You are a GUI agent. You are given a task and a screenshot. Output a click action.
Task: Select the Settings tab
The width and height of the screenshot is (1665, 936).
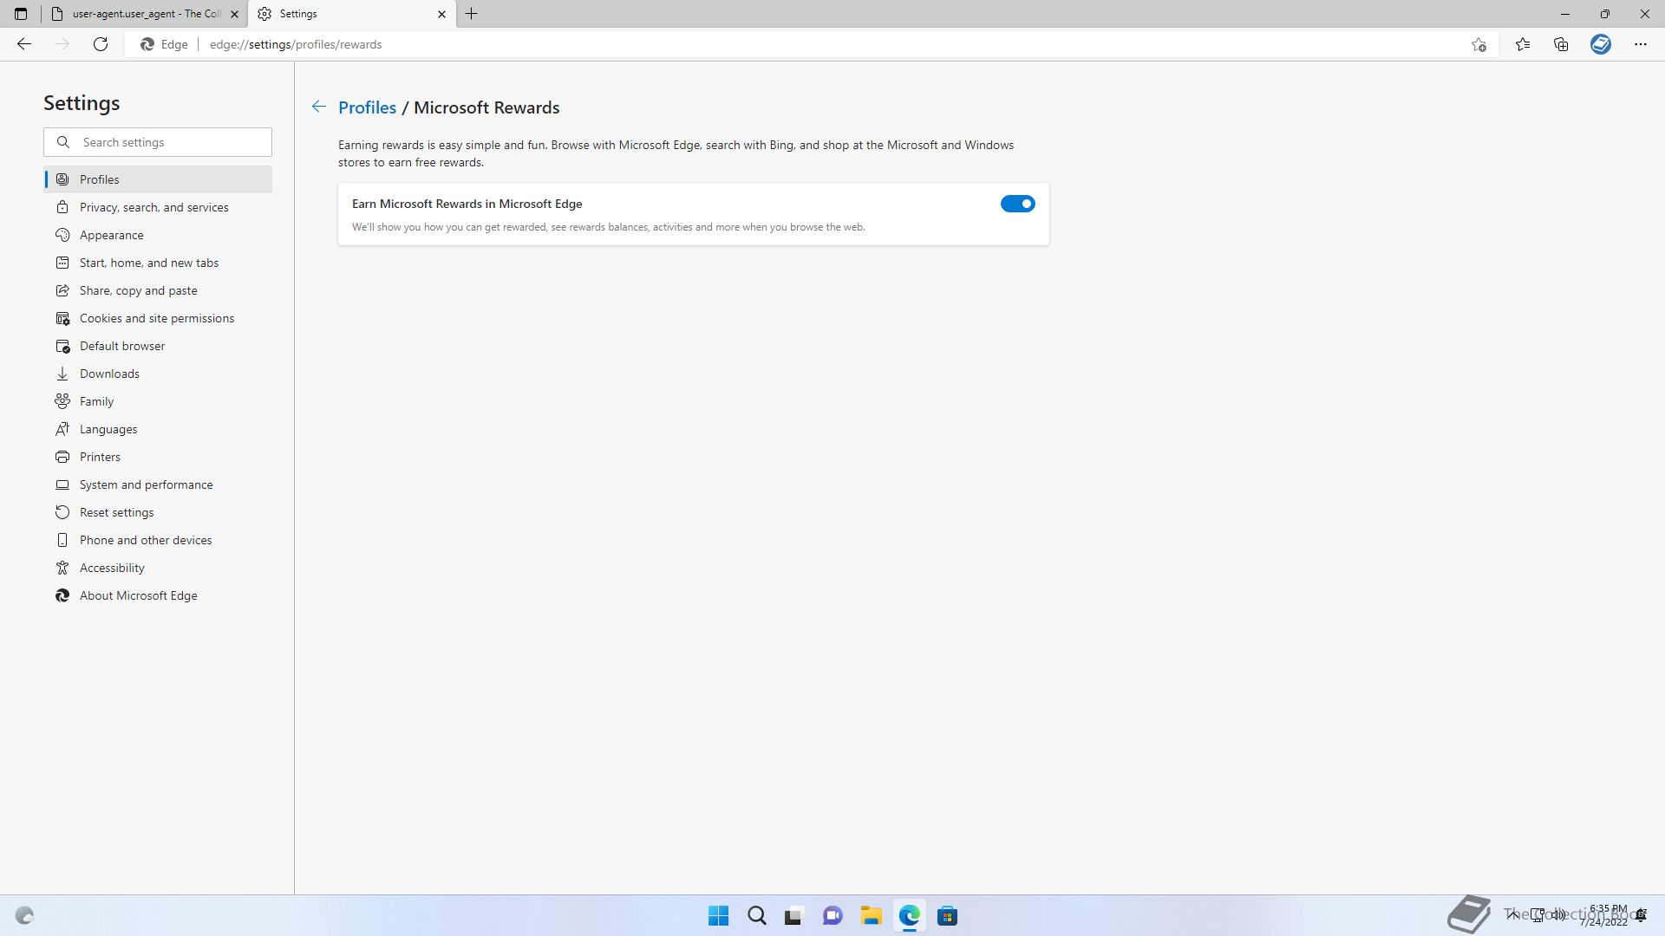click(x=351, y=14)
